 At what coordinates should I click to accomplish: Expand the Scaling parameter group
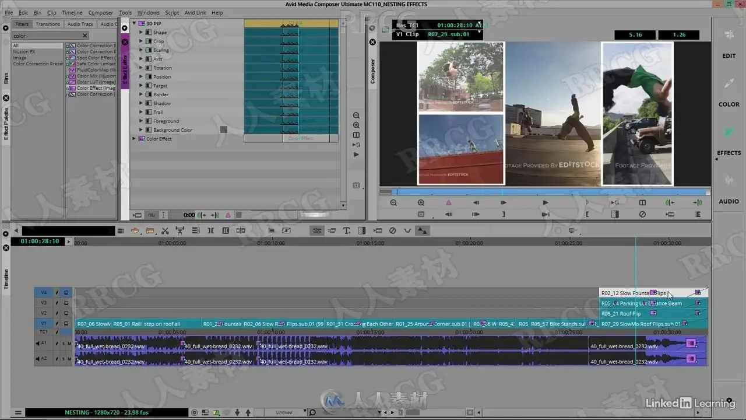[141, 50]
